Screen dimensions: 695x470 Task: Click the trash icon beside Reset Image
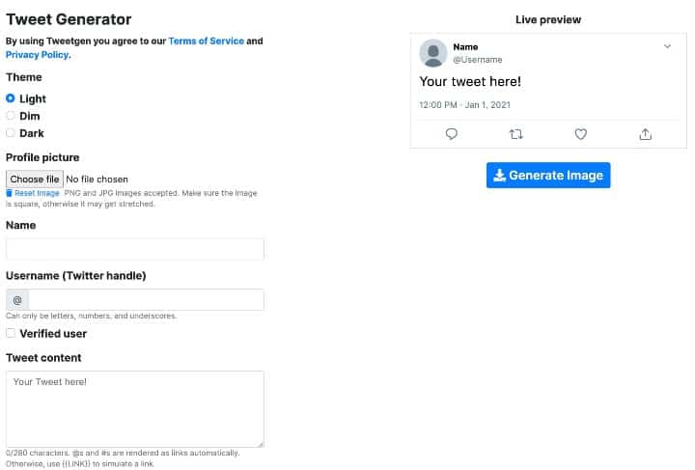(10, 193)
